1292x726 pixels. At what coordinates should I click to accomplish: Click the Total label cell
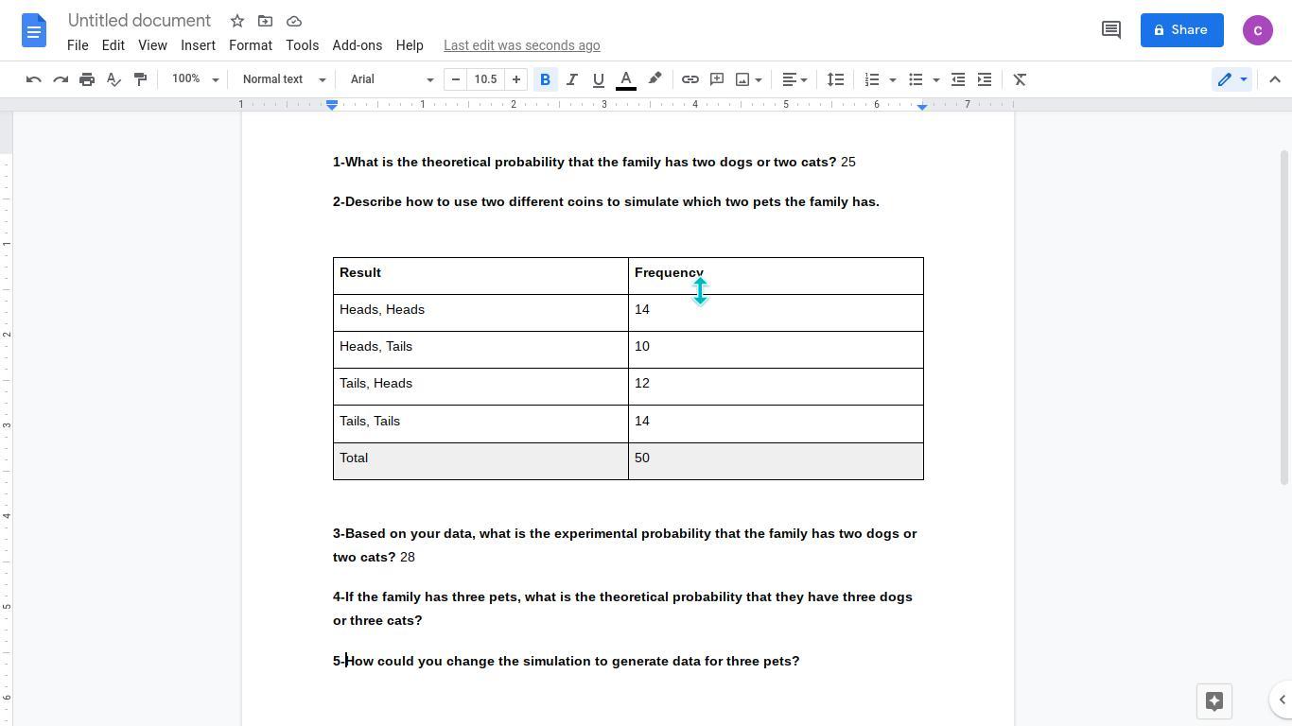pyautogui.click(x=480, y=460)
